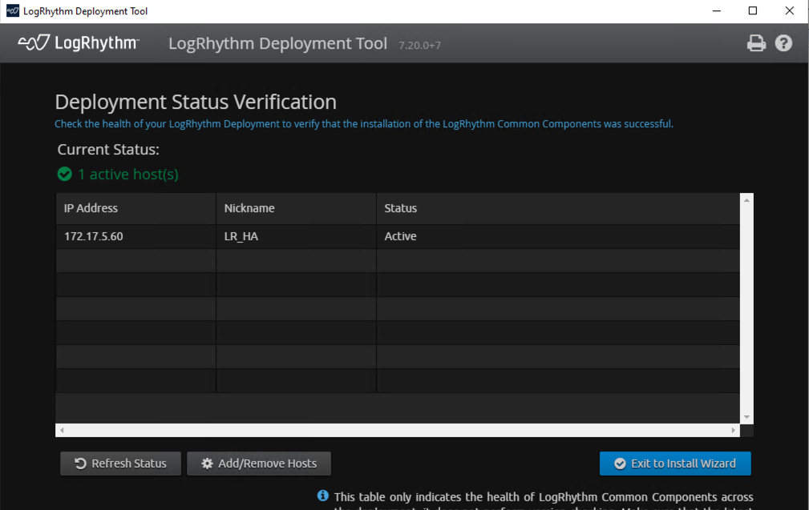
Task: Click the printer icon in header
Action: pyautogui.click(x=756, y=43)
